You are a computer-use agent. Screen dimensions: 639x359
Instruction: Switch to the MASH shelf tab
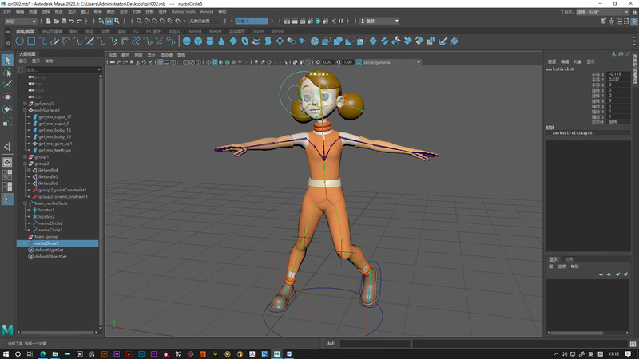pyautogui.click(x=216, y=31)
